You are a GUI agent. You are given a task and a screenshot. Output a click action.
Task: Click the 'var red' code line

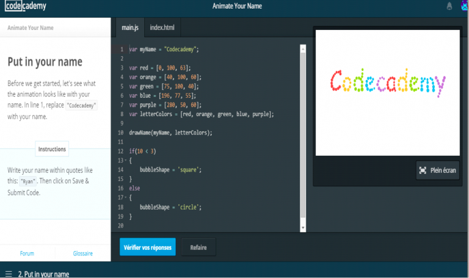(x=160, y=68)
